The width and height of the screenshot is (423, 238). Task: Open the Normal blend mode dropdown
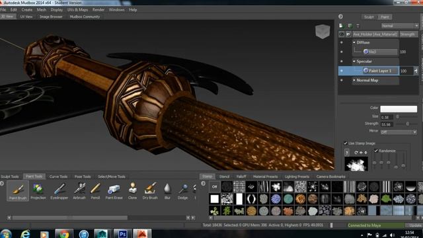coord(399,26)
